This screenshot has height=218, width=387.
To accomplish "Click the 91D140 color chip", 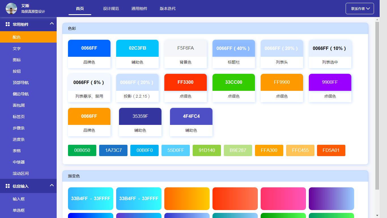I will tap(207, 150).
